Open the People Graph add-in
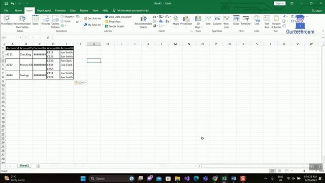Viewport: 325px width, 183px height. [114, 26]
